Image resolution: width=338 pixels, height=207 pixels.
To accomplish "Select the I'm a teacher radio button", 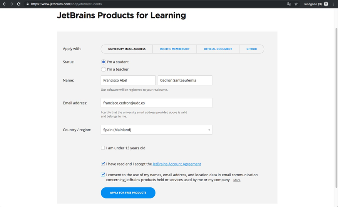I will [x=104, y=69].
